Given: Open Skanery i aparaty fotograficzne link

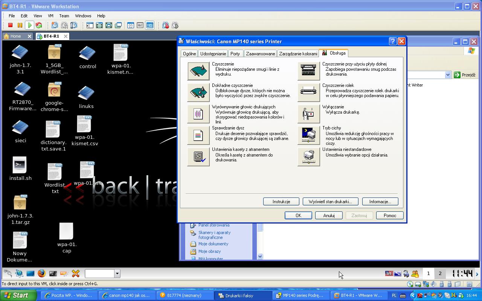Looking at the screenshot, I should (x=215, y=235).
